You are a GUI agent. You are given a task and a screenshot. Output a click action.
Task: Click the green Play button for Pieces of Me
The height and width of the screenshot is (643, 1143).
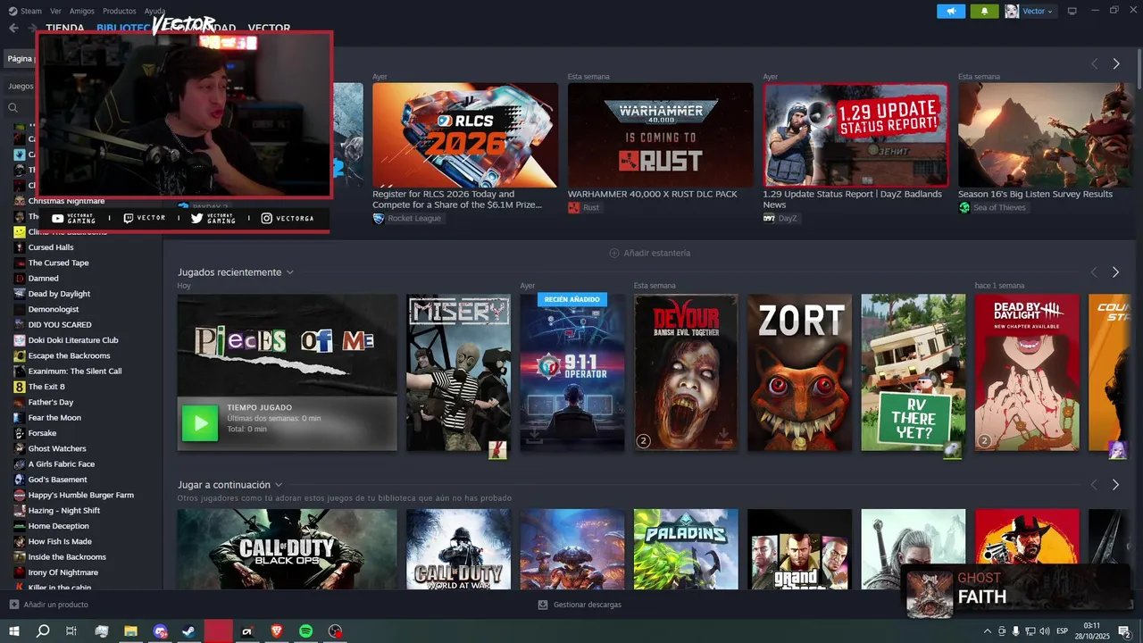[x=200, y=422]
